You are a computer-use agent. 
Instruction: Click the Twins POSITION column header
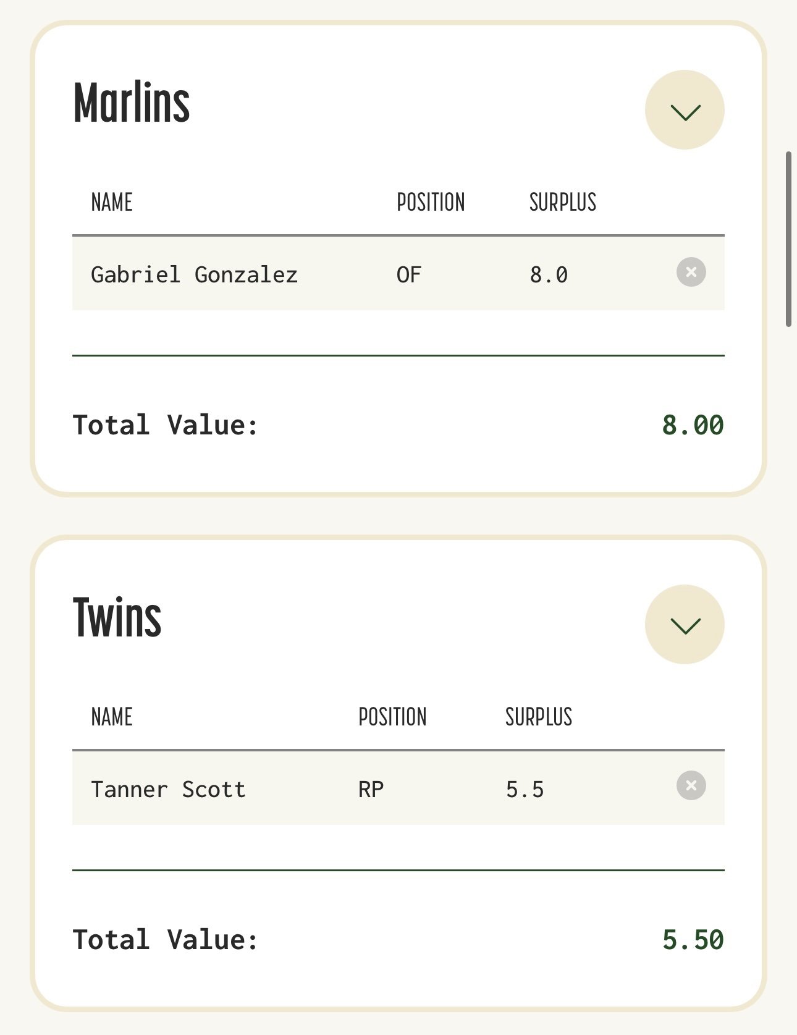[392, 717]
